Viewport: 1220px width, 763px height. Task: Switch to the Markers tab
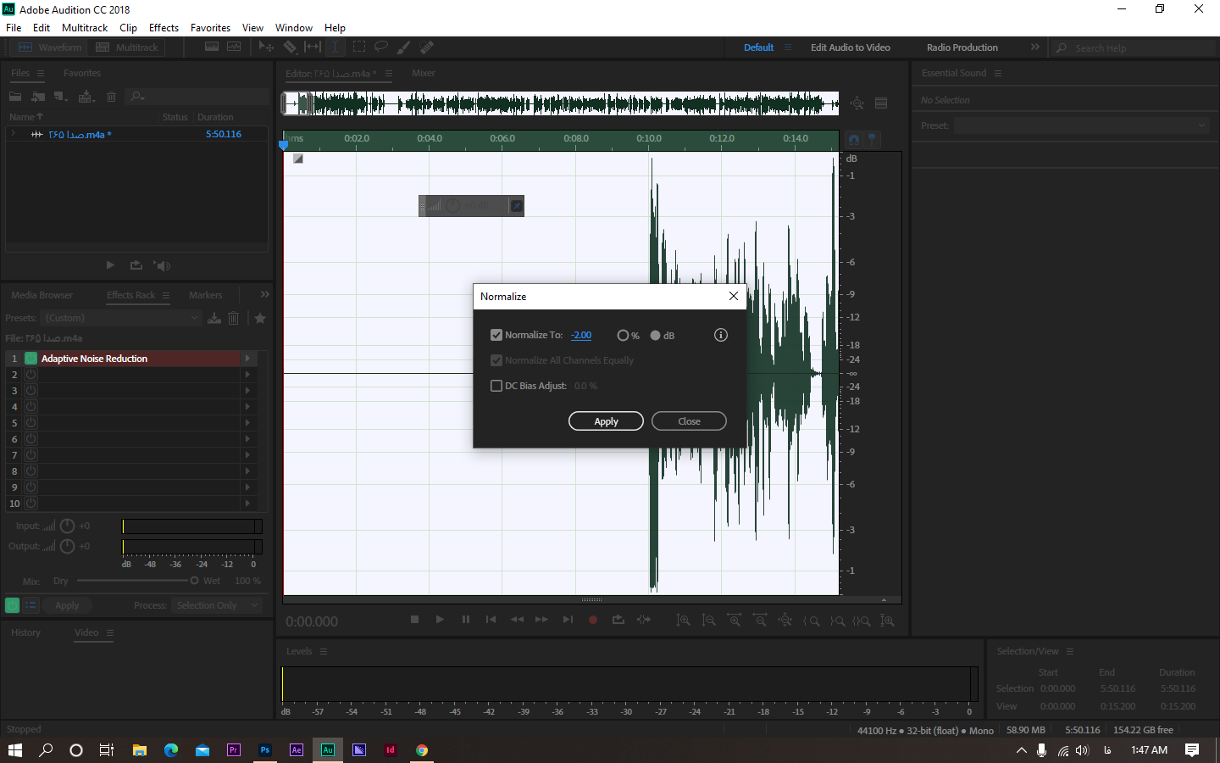point(206,295)
